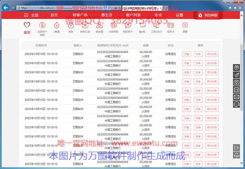
Task: Open the favorites star icon
Action: click(x=235, y=8)
